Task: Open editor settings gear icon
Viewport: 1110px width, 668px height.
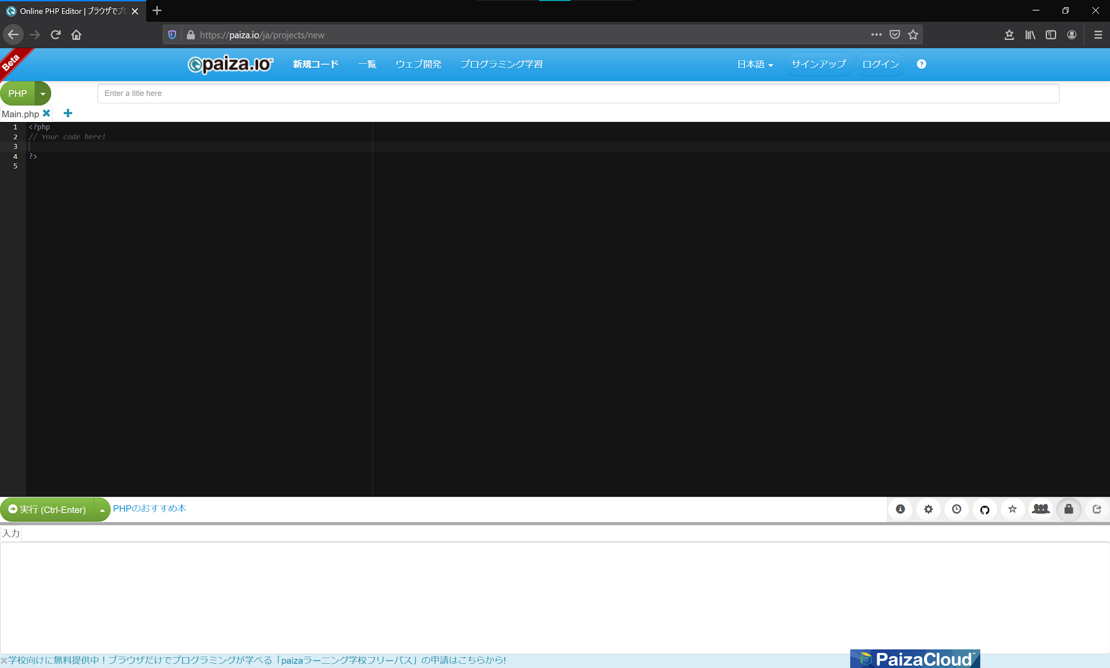Action: (928, 509)
